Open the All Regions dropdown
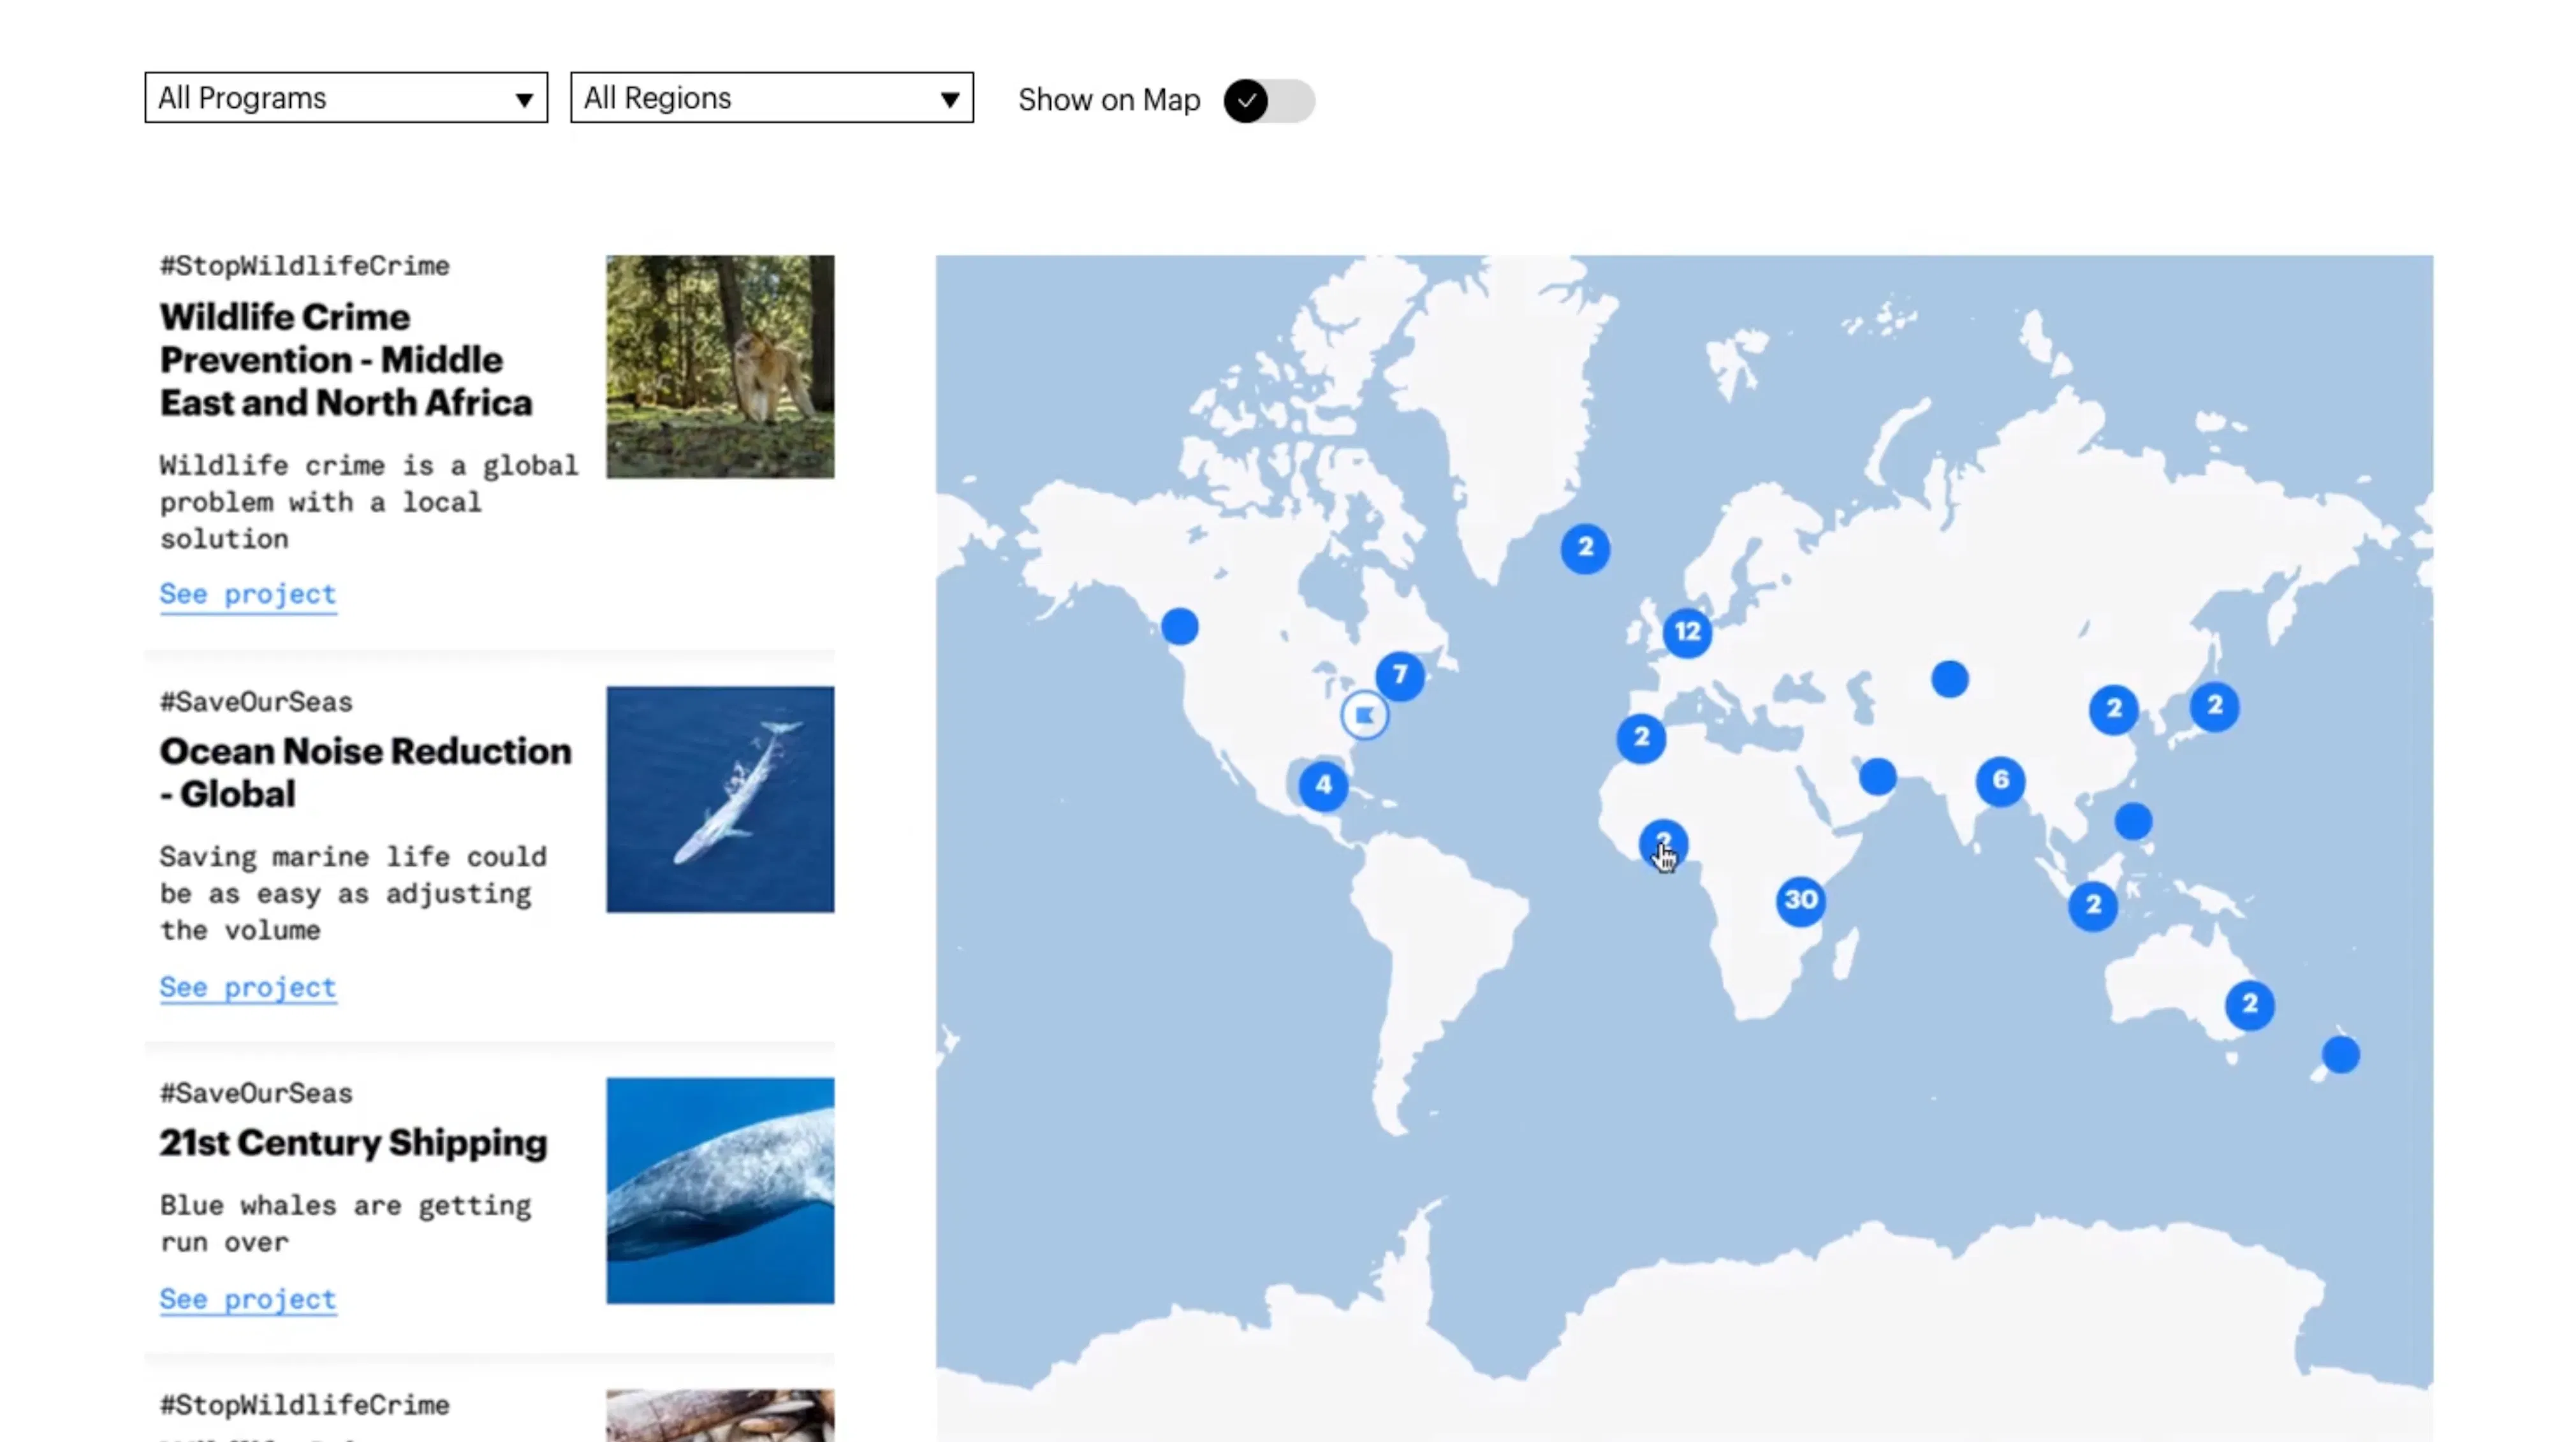The image size is (2576, 1442). 772,97
